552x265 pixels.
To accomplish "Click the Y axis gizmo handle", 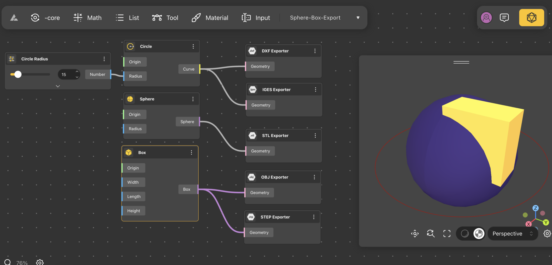I will pos(546,222).
